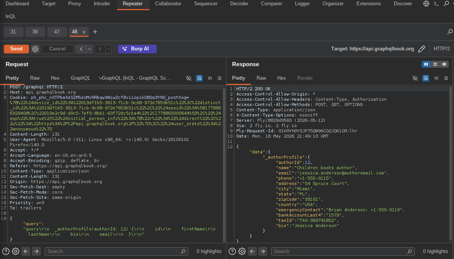Toggle line wrap in Response panel
454x259 pixels.
tap(426, 78)
